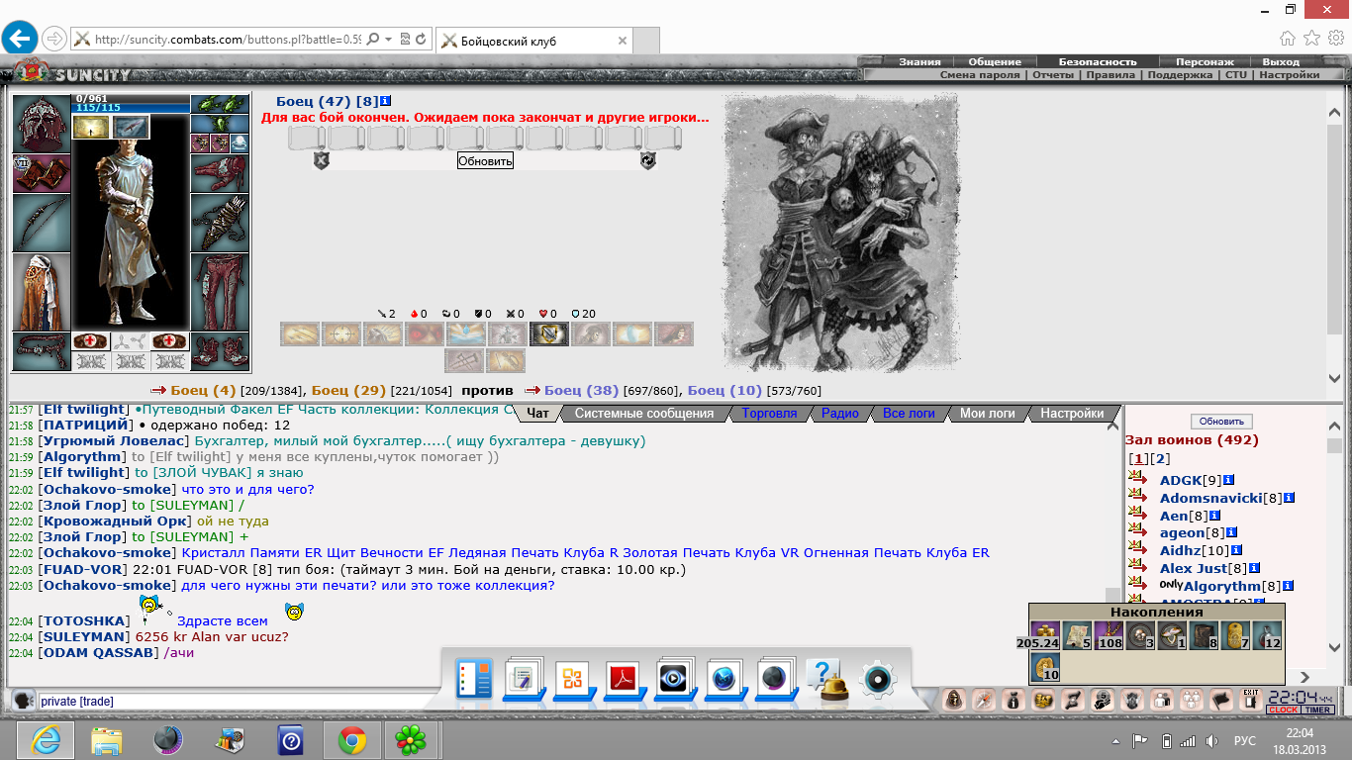The width and height of the screenshot is (1352, 760).
Task: Open File Explorer from the taskbar
Action: (x=107, y=740)
